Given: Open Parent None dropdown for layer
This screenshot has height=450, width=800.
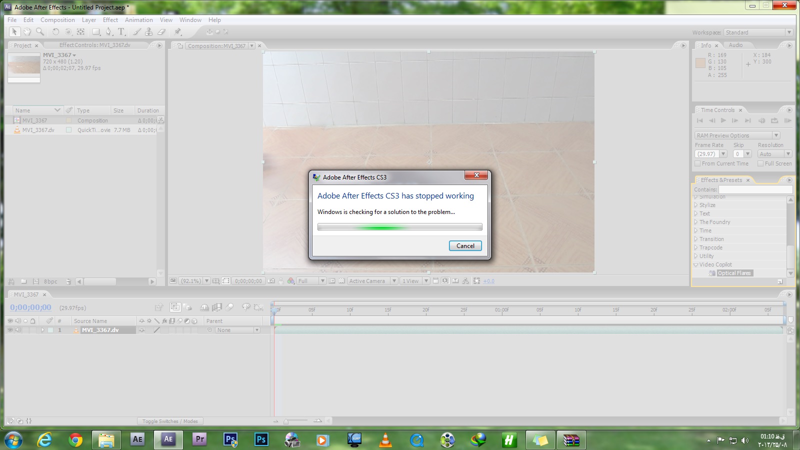Looking at the screenshot, I should point(238,330).
